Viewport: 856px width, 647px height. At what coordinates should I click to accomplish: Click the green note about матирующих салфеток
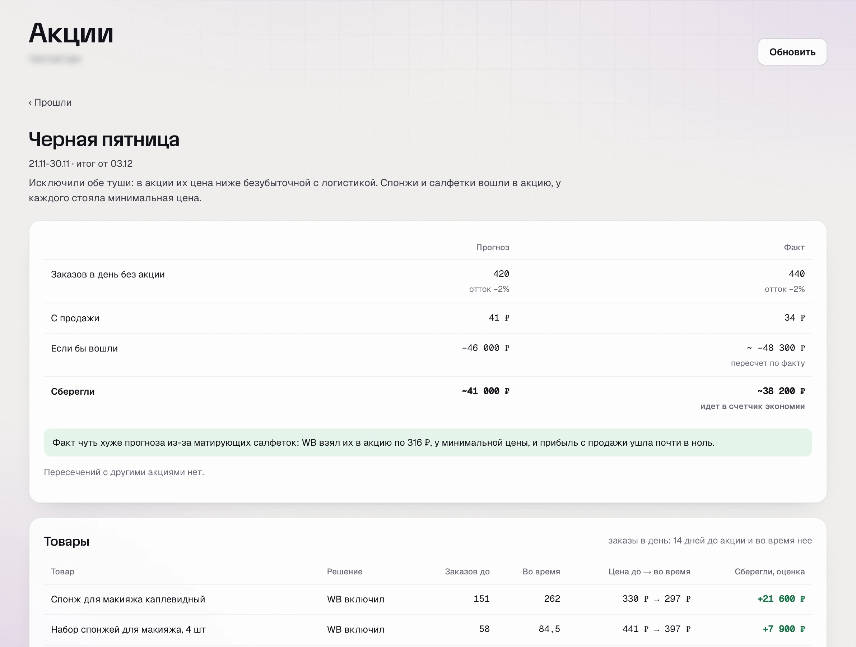tap(428, 442)
